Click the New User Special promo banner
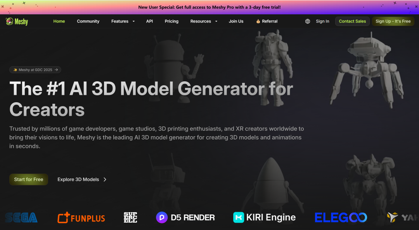419x230 pixels. (209, 7)
